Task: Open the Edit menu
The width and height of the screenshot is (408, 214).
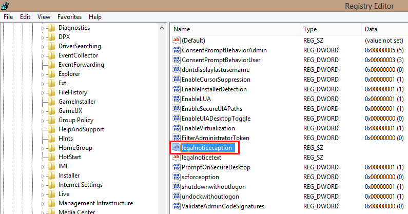Action: (x=25, y=17)
